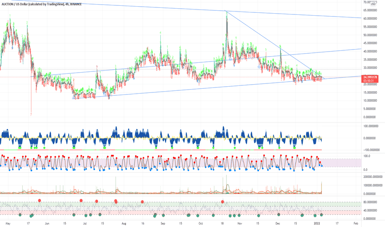Click the 2022 label on the time axis
Image resolution: width=385 pixels, height=227 pixels.
(317, 224)
